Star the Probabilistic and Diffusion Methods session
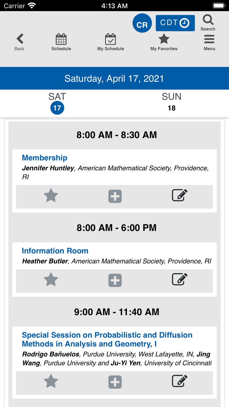 pyautogui.click(x=51, y=382)
